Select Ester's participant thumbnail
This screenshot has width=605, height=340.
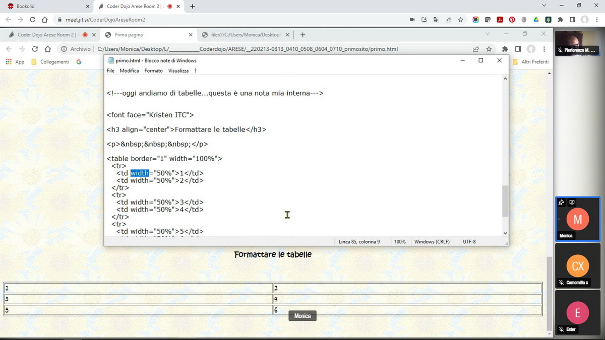(x=577, y=312)
